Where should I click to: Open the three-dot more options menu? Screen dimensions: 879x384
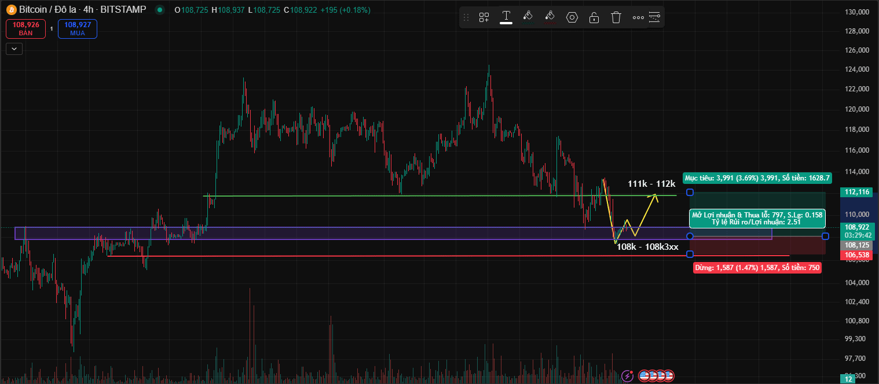[638, 17]
